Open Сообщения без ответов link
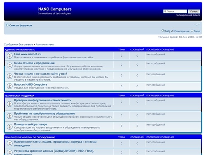Viewport: 206px width, 155px height. point(19,44)
